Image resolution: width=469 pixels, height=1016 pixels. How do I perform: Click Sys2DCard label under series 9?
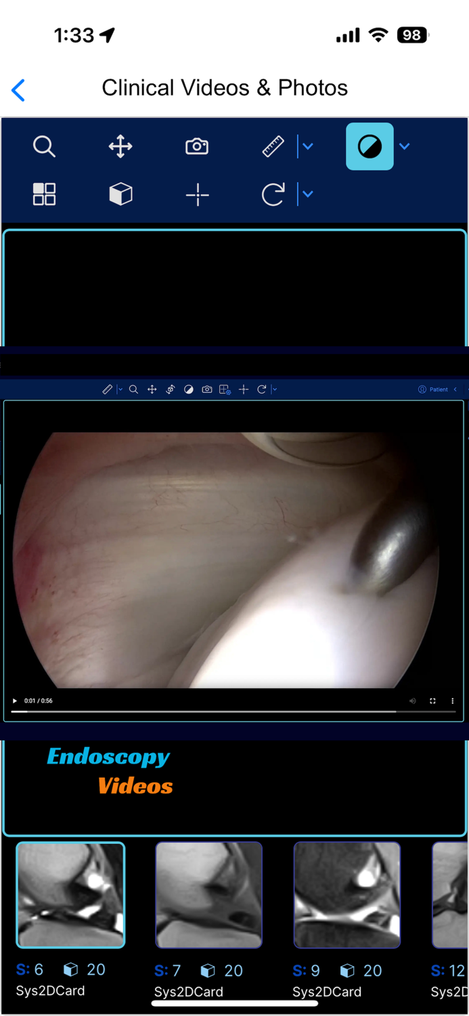[327, 992]
